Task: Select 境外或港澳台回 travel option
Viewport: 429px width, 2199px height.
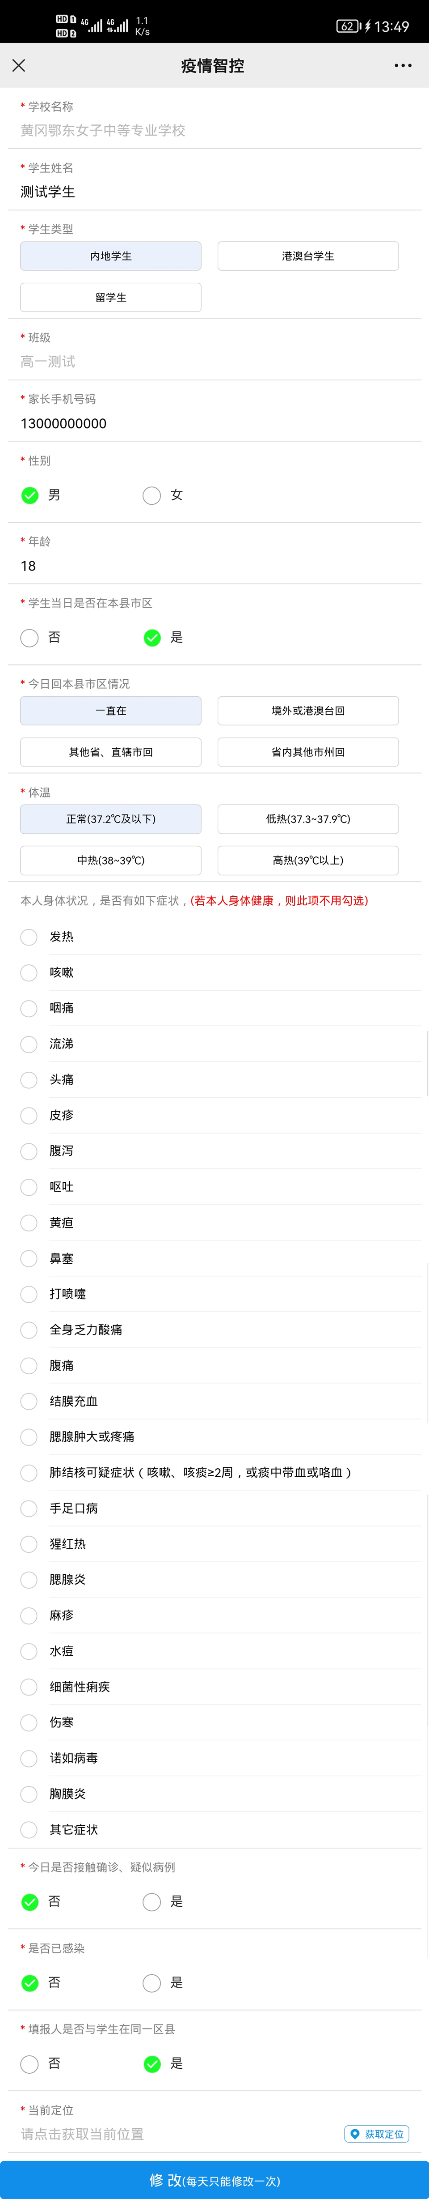Action: tap(308, 710)
